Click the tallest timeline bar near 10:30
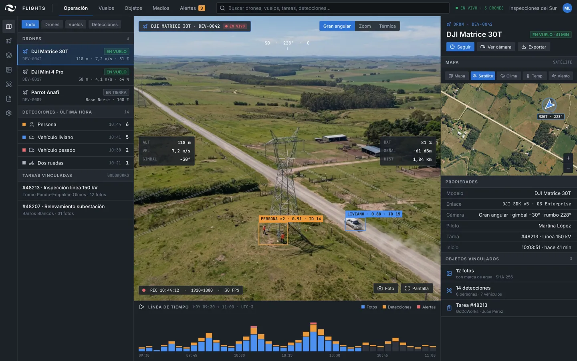The height and width of the screenshot is (361, 577). 313,337
